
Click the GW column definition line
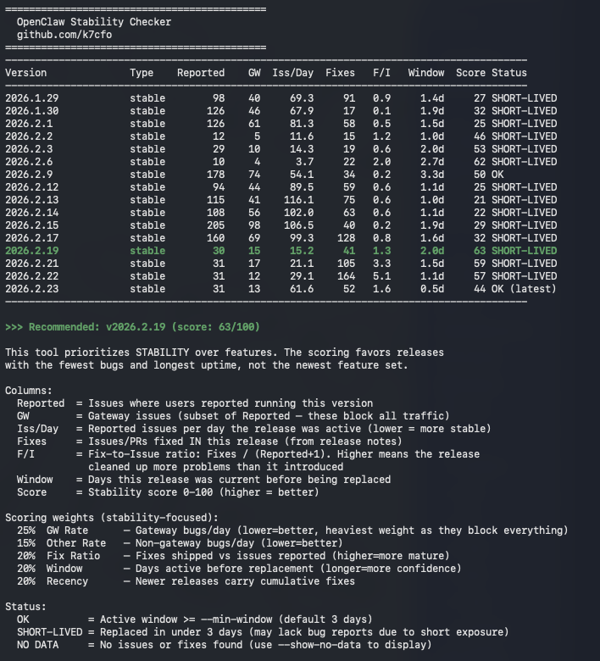click(x=233, y=415)
